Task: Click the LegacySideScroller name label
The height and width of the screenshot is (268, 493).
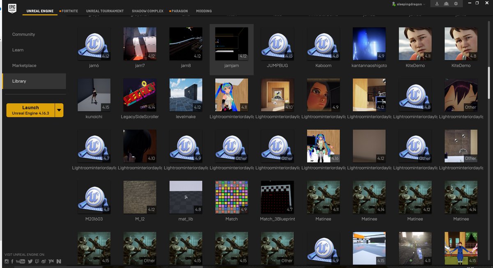Action: (x=140, y=117)
